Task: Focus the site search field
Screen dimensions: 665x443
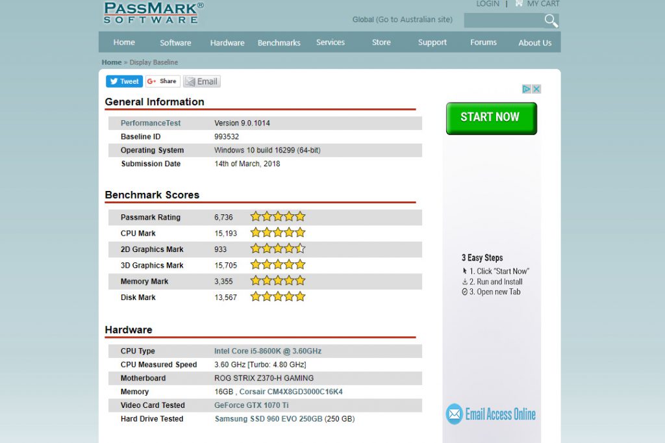Action: click(504, 20)
